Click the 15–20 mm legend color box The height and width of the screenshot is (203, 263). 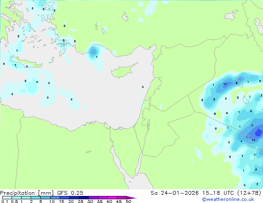(x=65, y=198)
